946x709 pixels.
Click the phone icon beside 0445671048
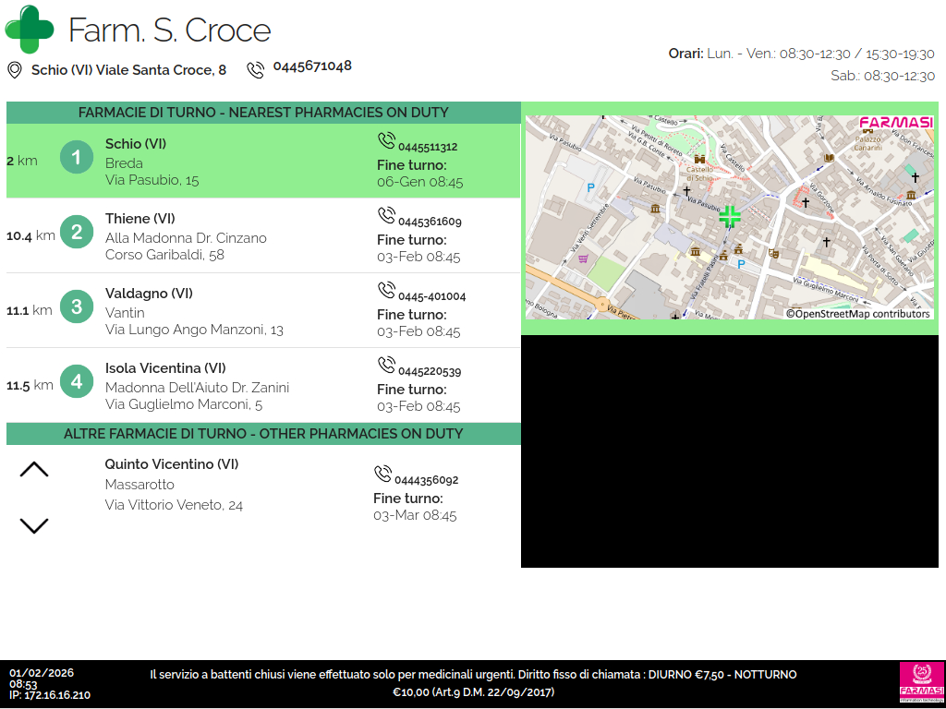point(256,69)
